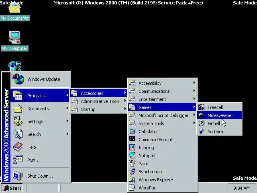Expand the Documents submenu arrow
This screenshot has width=257, height=193.
67,108
